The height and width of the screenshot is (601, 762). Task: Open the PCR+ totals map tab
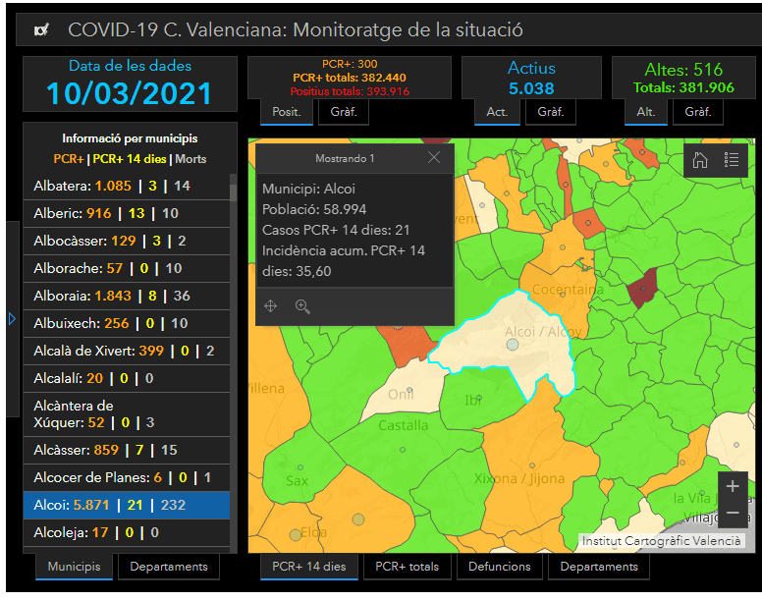click(x=408, y=567)
